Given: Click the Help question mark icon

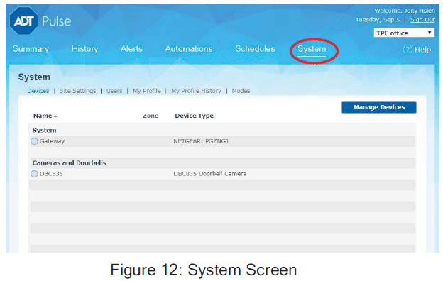Looking at the screenshot, I should 407,50.
